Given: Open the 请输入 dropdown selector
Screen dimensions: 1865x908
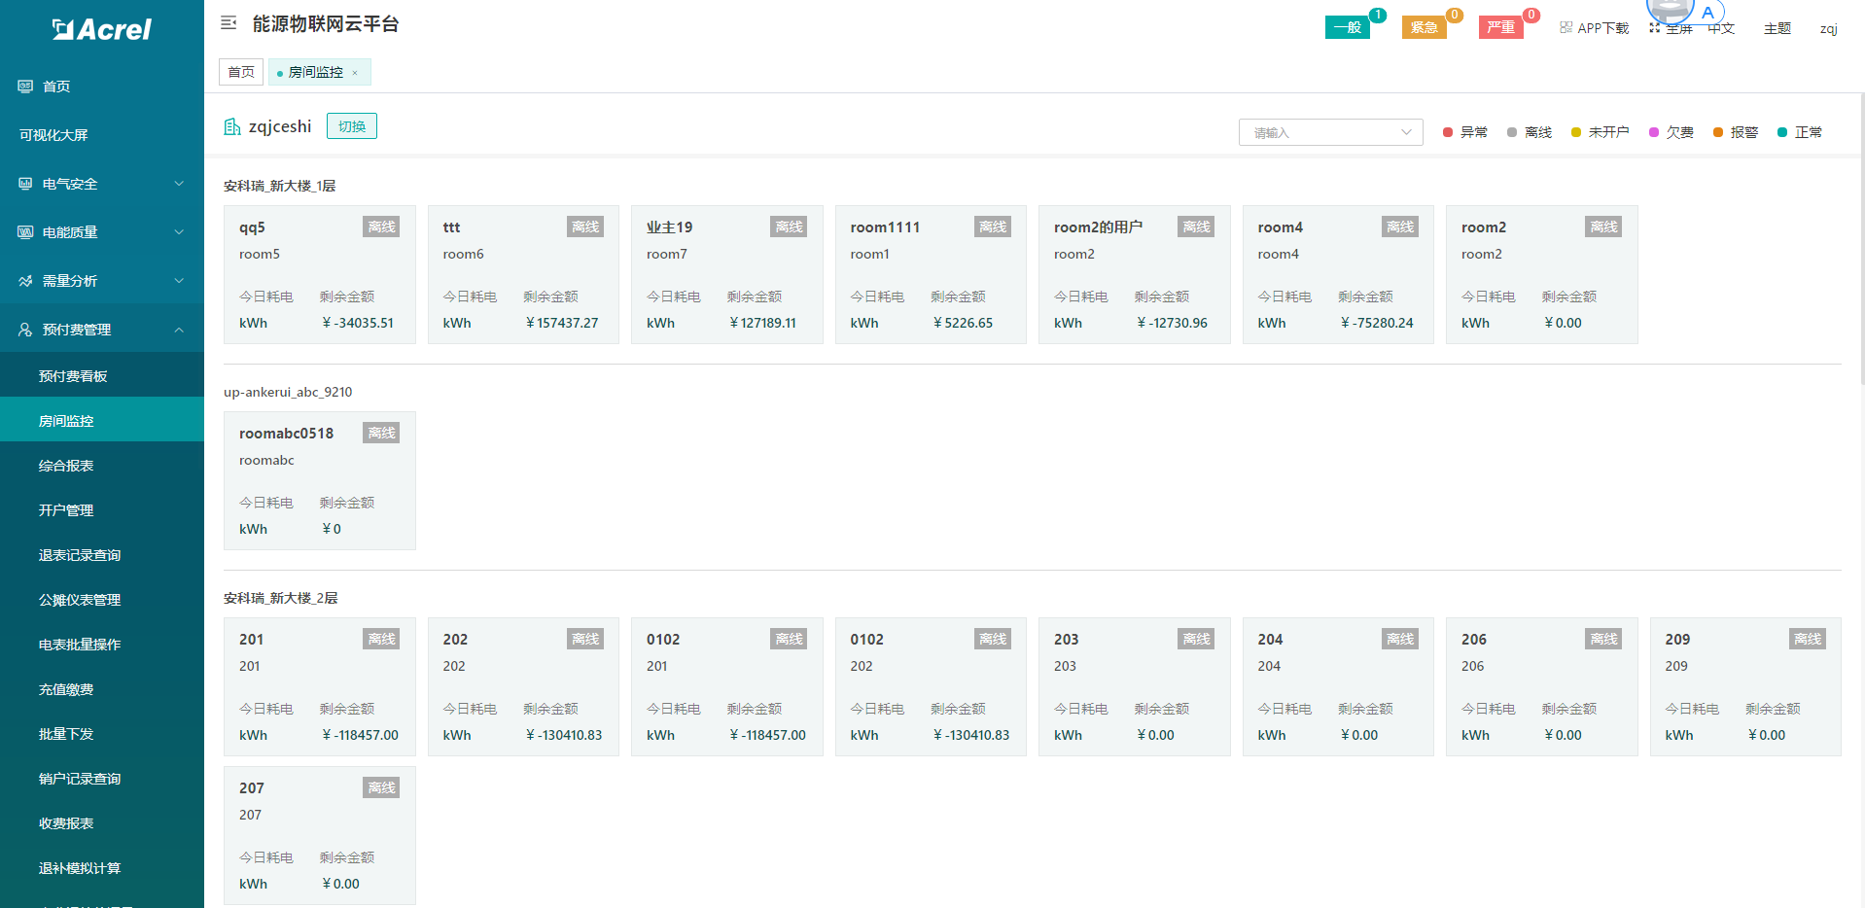Looking at the screenshot, I should (x=1330, y=132).
